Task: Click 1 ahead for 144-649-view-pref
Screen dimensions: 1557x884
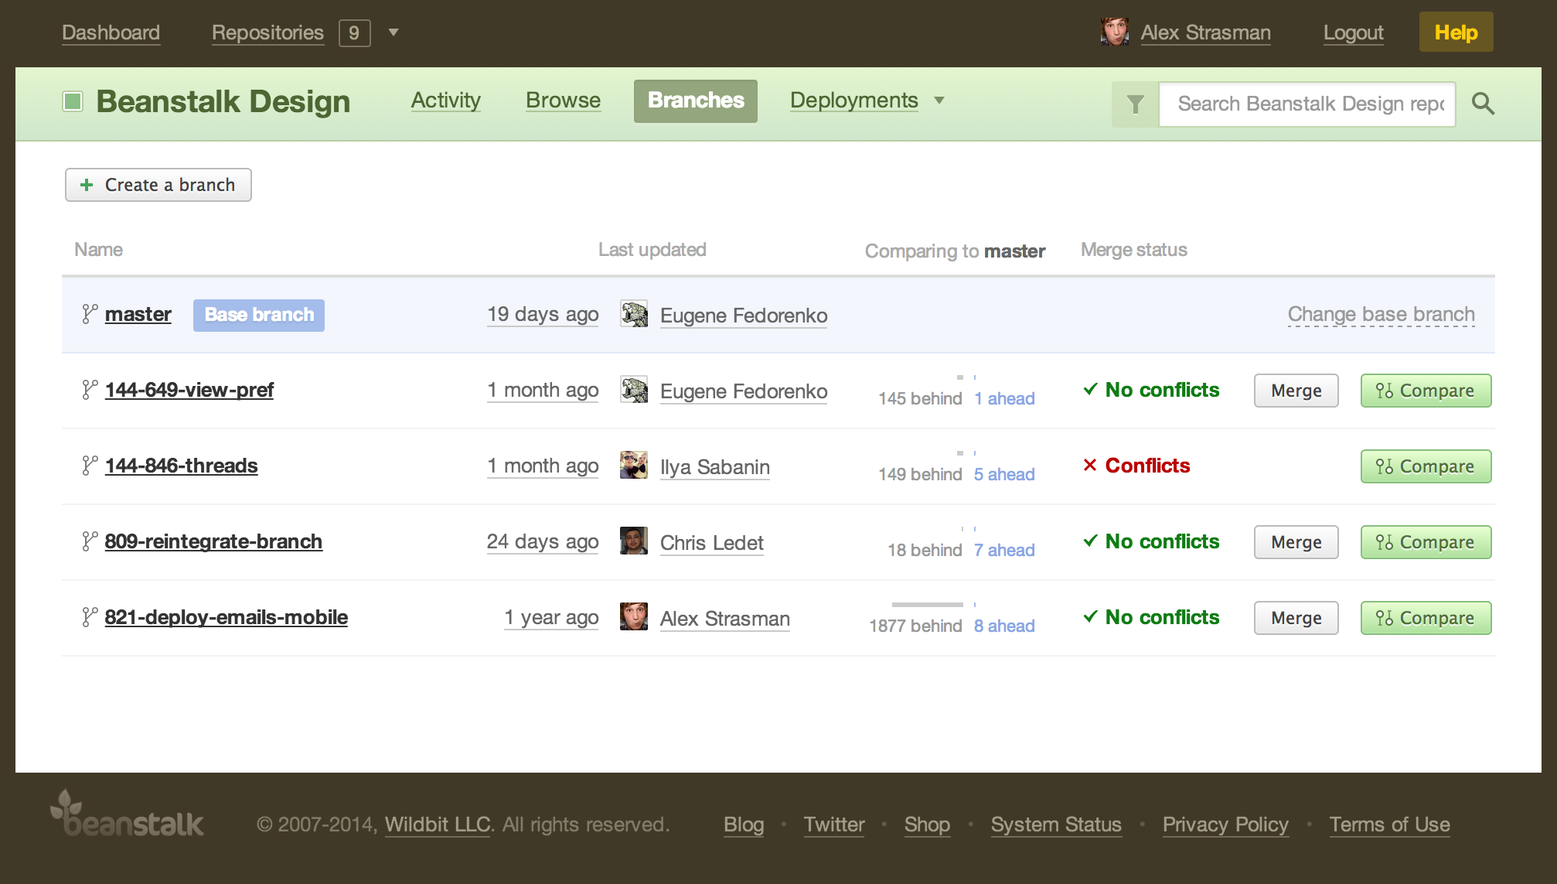Action: point(1004,398)
